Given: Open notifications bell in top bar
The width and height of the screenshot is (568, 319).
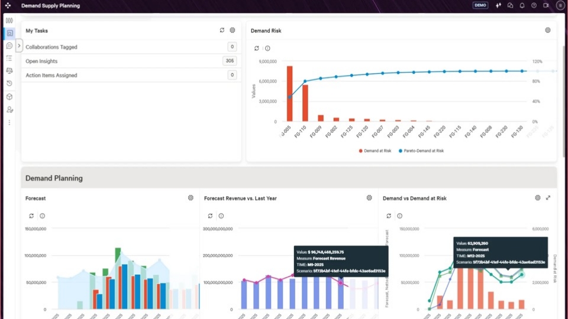Looking at the screenshot, I should tap(522, 5).
